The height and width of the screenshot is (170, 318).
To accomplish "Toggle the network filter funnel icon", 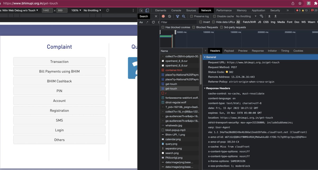I will tap(178, 16).
